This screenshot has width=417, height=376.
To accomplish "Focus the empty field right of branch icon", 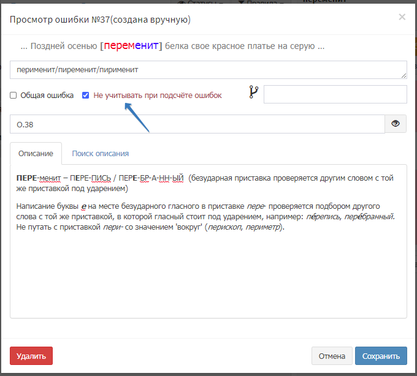I will tap(335, 94).
